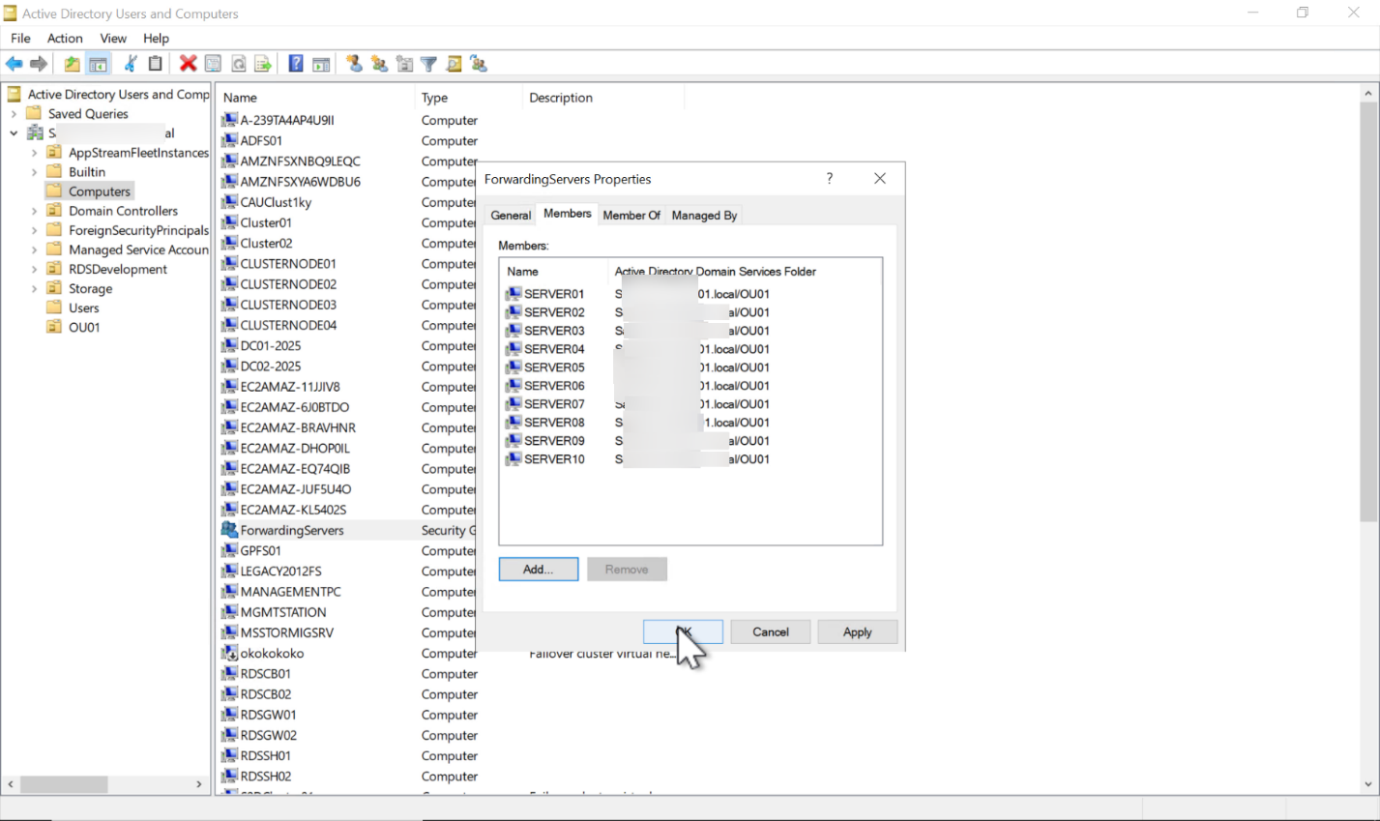This screenshot has width=1380, height=821.
Task: Click the Find objects toolbar icon
Action: (454, 64)
